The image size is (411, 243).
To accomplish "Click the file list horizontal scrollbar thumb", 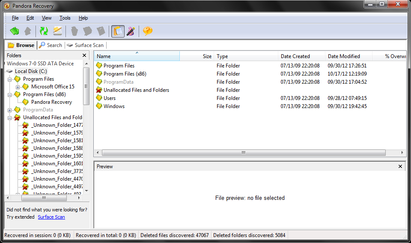I will 244,152.
